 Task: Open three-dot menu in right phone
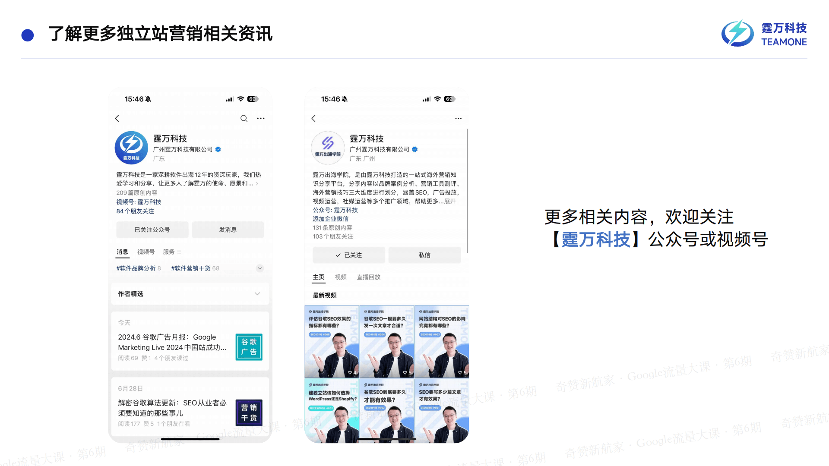click(x=458, y=118)
